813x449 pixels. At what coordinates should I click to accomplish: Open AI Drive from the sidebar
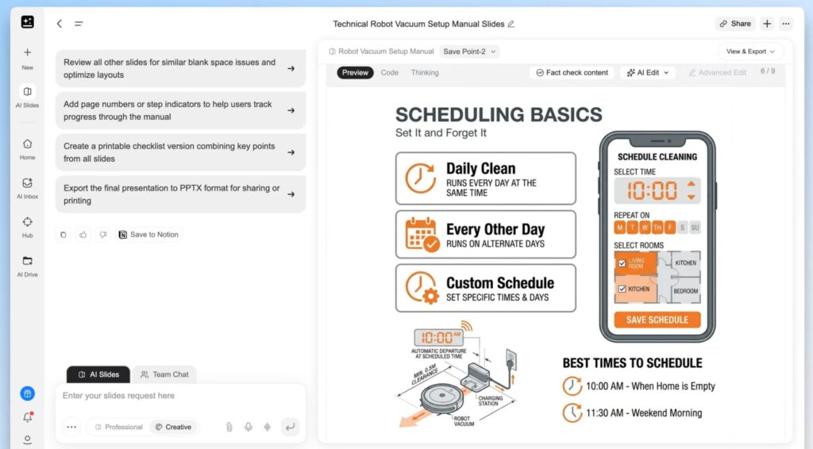click(x=27, y=261)
